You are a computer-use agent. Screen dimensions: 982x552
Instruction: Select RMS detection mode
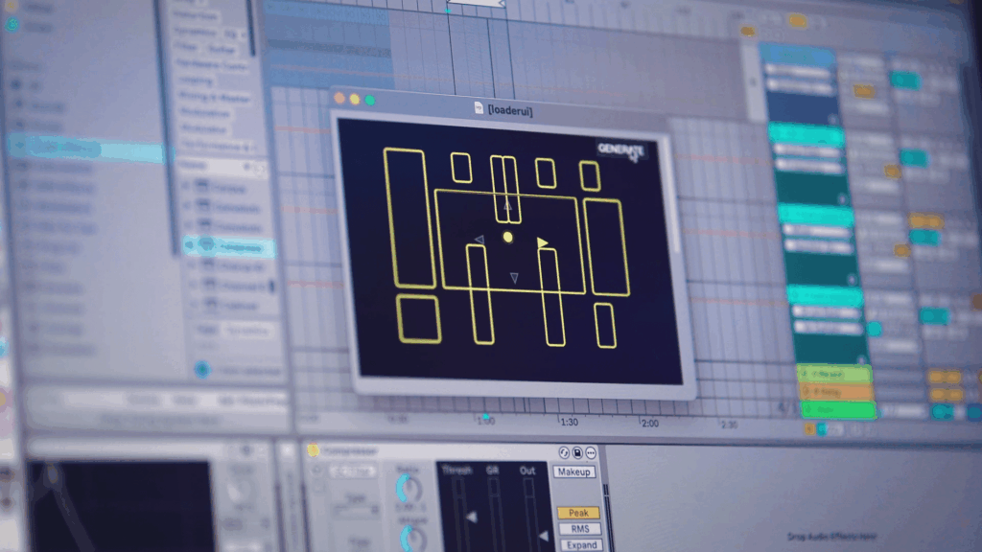click(578, 529)
